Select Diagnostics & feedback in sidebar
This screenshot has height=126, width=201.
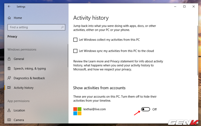(29, 78)
